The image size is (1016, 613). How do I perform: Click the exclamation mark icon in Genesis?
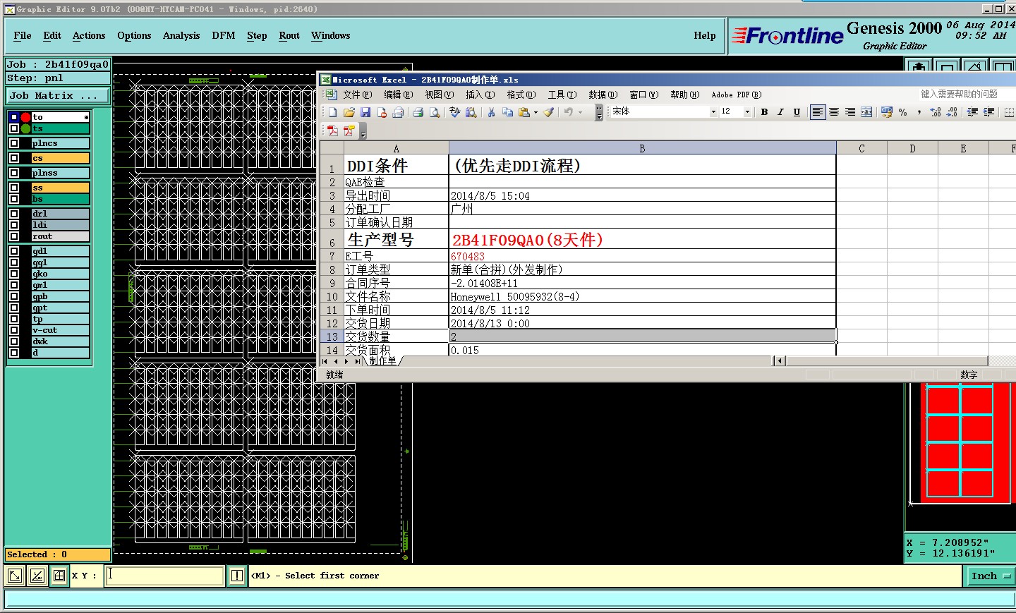coord(237,576)
